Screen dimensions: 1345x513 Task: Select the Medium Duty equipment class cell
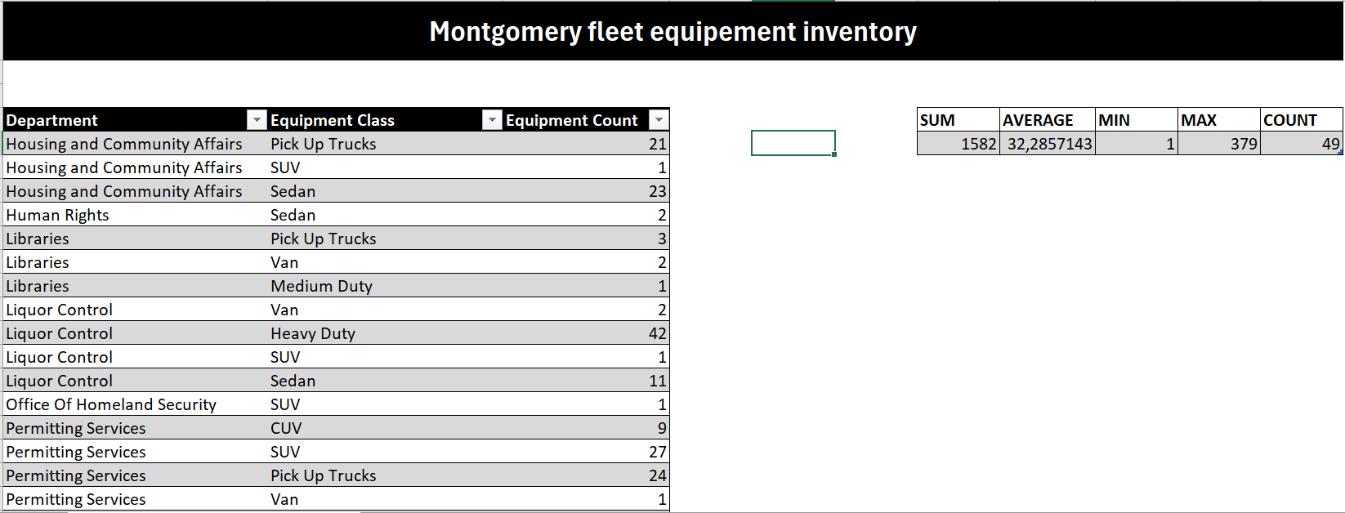click(386, 286)
